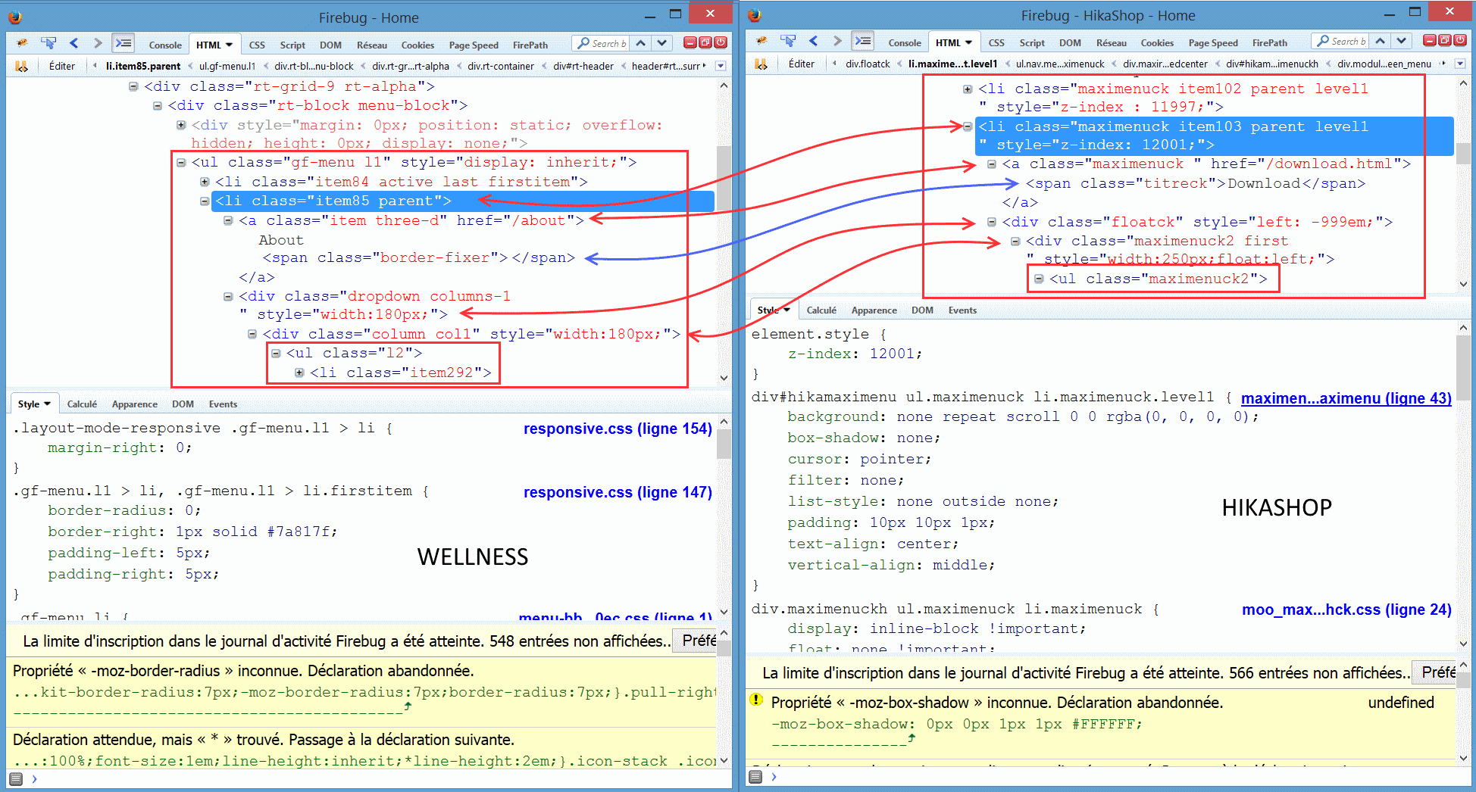
Task: Open FirePath tab in HikaShop window
Action: 1270,43
